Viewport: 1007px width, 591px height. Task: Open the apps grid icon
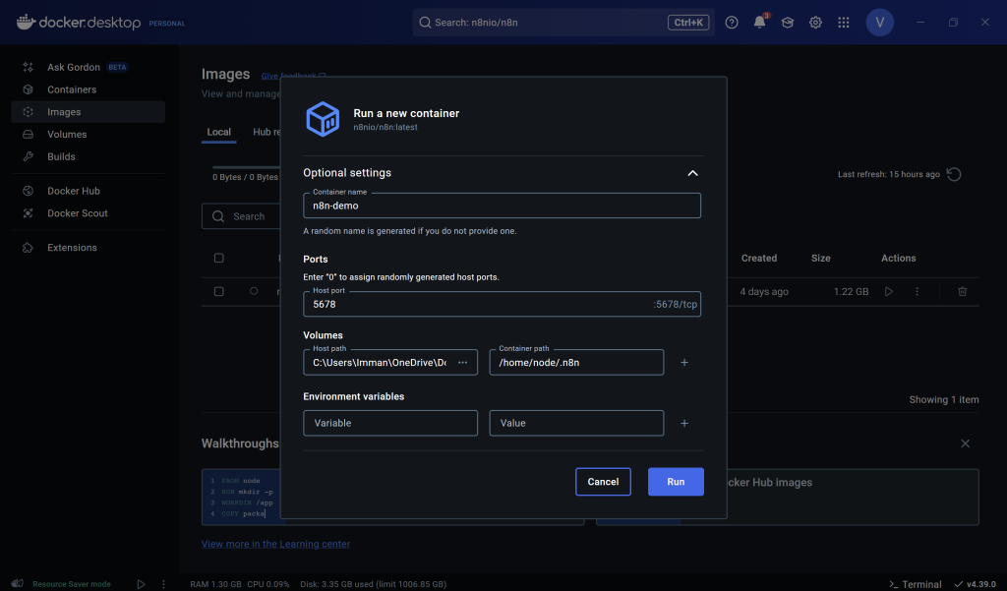(844, 23)
